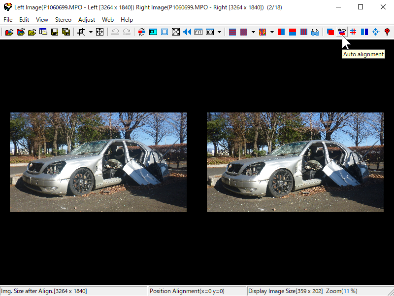Viewport: 394px width, 296px height.
Task: Swap left and right images
Action: point(142,32)
